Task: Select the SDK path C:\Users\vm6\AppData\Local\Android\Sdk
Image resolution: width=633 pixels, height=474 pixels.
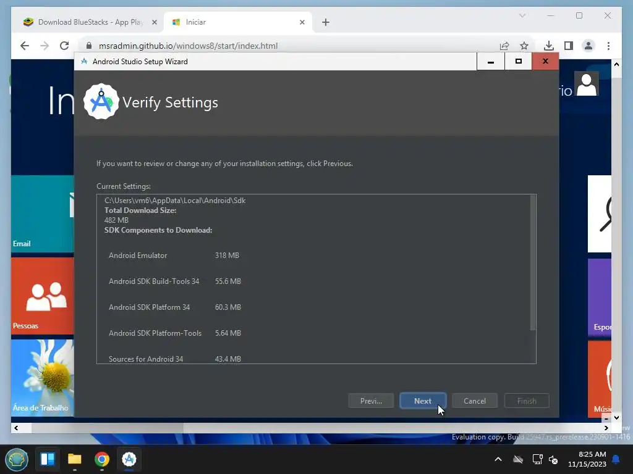Action: pos(175,201)
